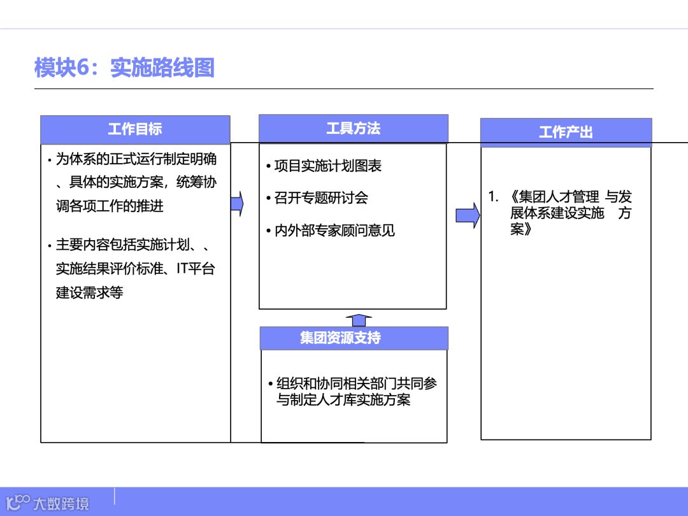Click text 组织和协同相关部门共同参

pyautogui.click(x=356, y=383)
